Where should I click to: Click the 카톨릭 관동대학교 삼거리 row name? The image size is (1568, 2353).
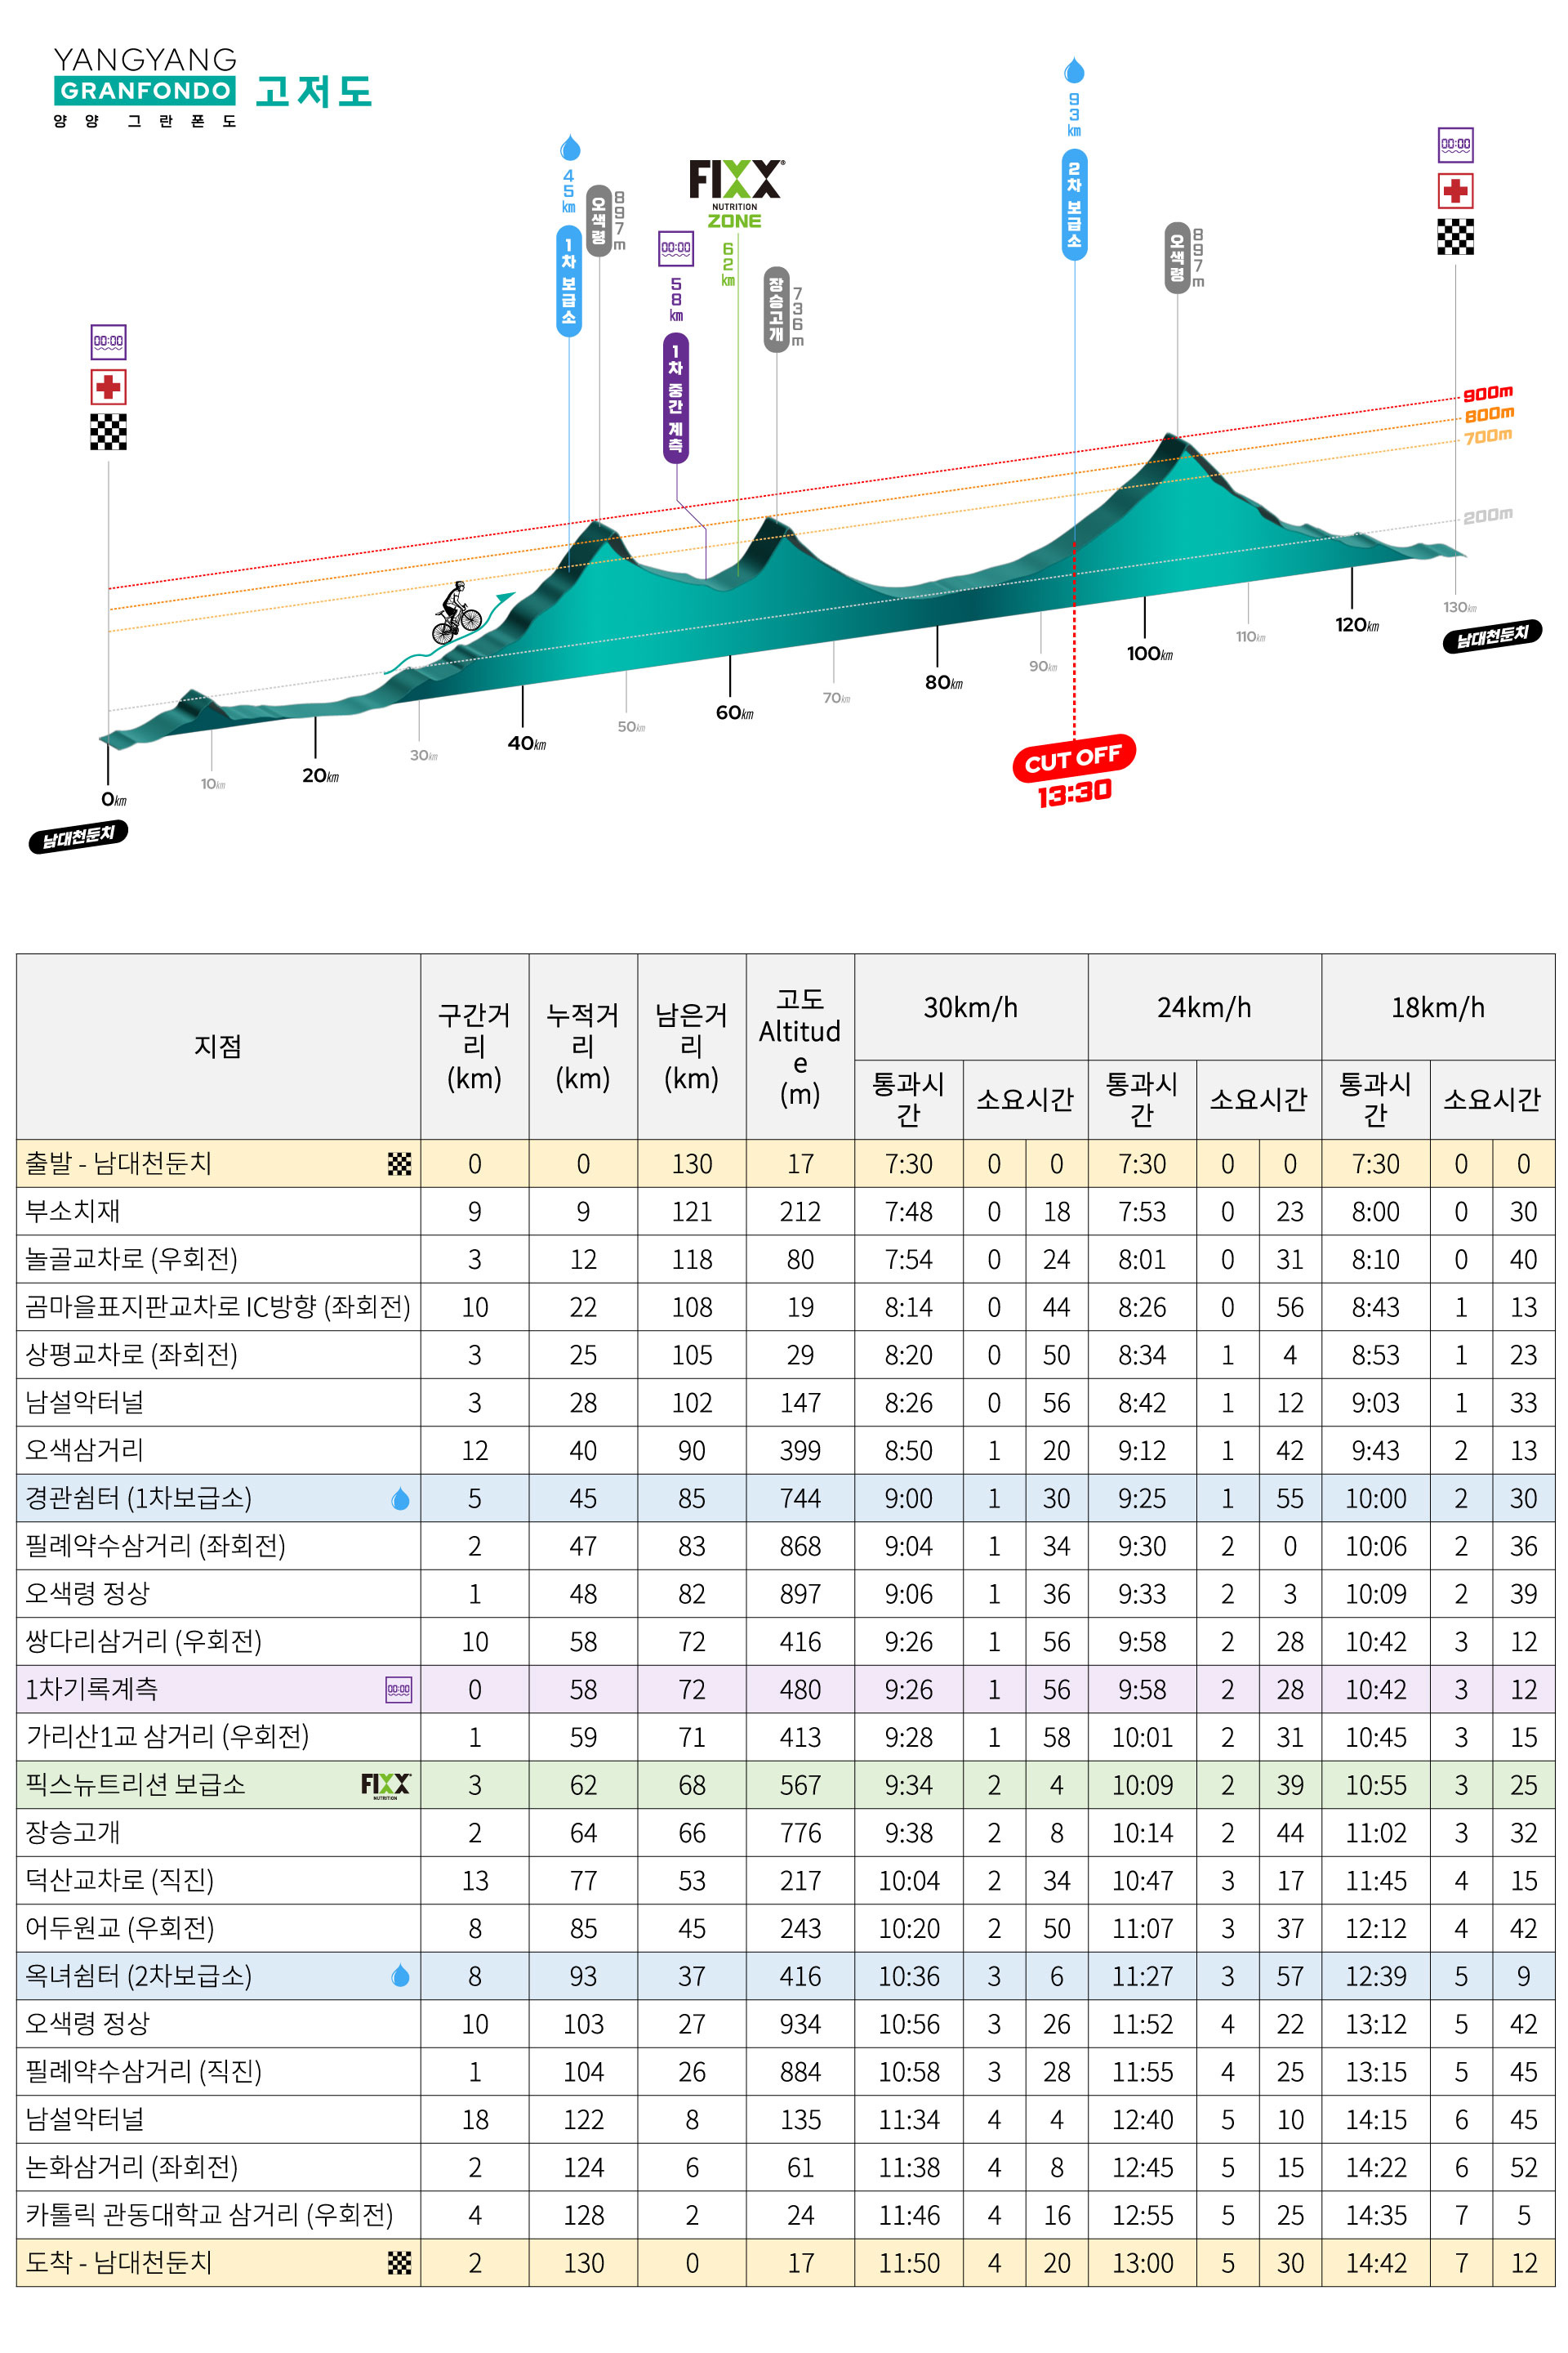pyautogui.click(x=209, y=2215)
